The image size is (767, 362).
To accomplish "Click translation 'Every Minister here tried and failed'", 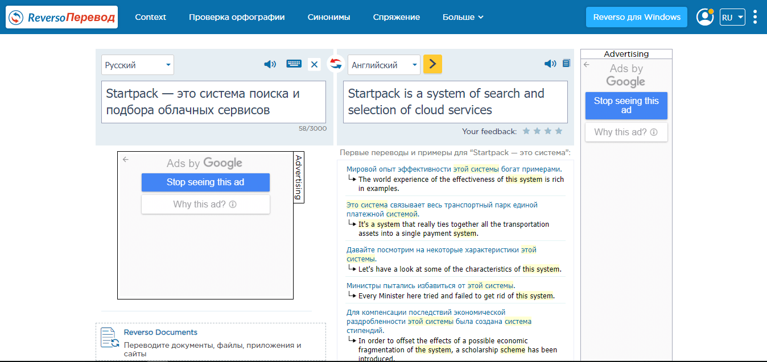I will 456,296.
